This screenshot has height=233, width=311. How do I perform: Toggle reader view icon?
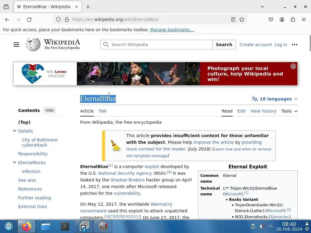(233, 19)
